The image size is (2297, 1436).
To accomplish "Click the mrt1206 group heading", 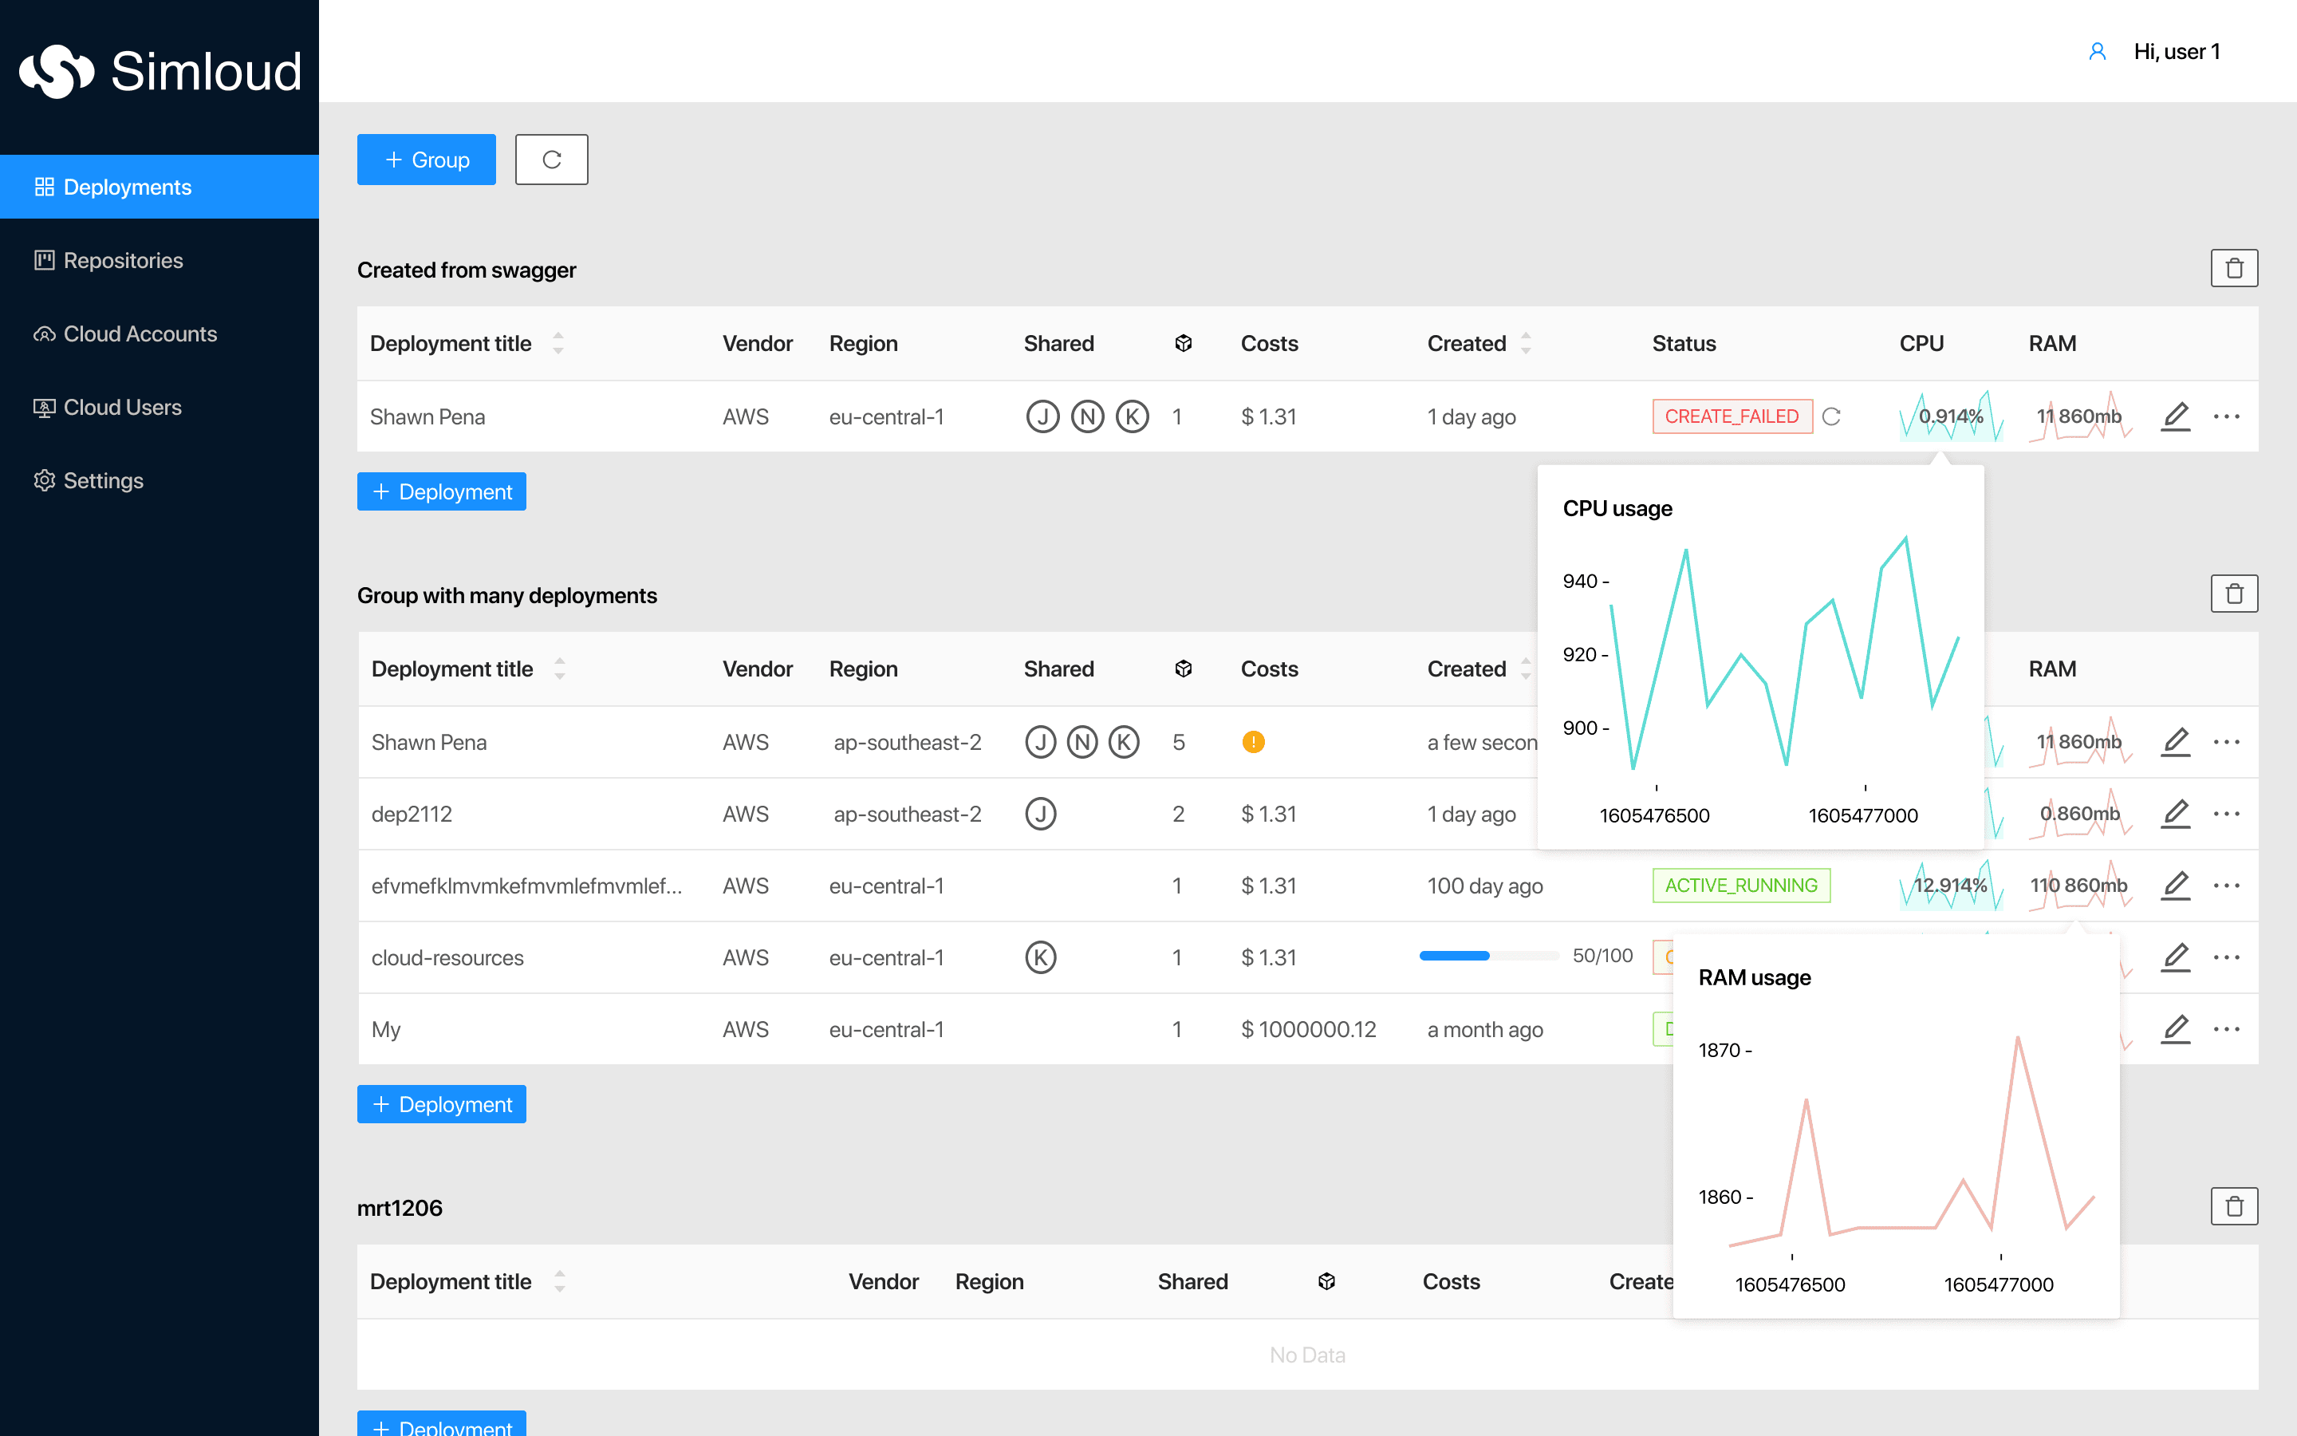I will (400, 1208).
